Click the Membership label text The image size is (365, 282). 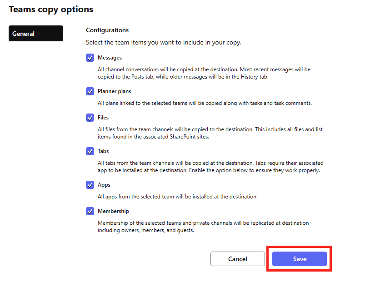point(113,211)
